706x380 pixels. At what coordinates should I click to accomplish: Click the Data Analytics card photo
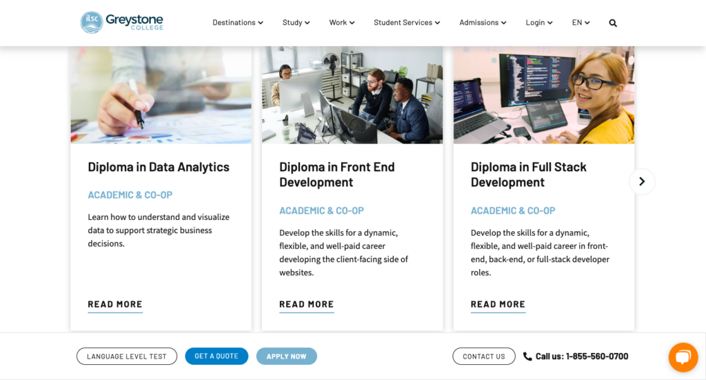[x=161, y=95]
